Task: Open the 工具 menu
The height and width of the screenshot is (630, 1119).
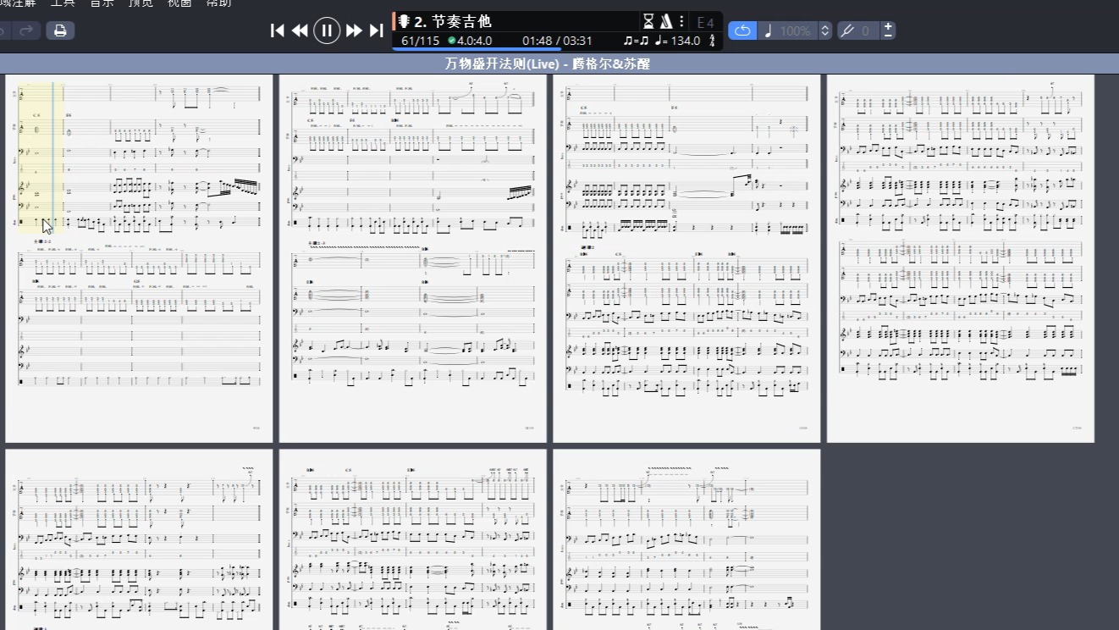Action: pos(63,3)
